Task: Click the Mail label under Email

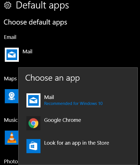Action: pyautogui.click(x=28, y=51)
